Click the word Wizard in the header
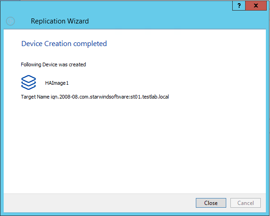This screenshot has height=216, width=270. (x=78, y=21)
